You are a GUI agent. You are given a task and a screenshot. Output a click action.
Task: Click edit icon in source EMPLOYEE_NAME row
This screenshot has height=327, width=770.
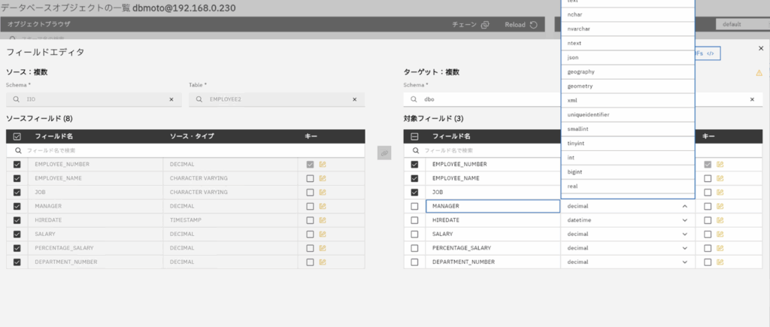[323, 178]
